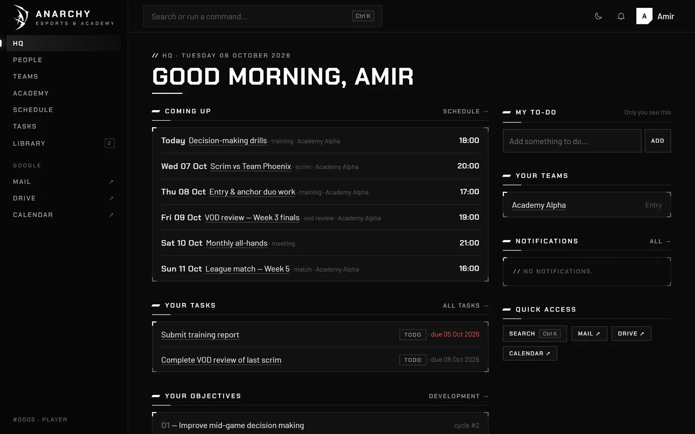Click the Library badge showing 2
Screen dimensions: 695x434
109,143
